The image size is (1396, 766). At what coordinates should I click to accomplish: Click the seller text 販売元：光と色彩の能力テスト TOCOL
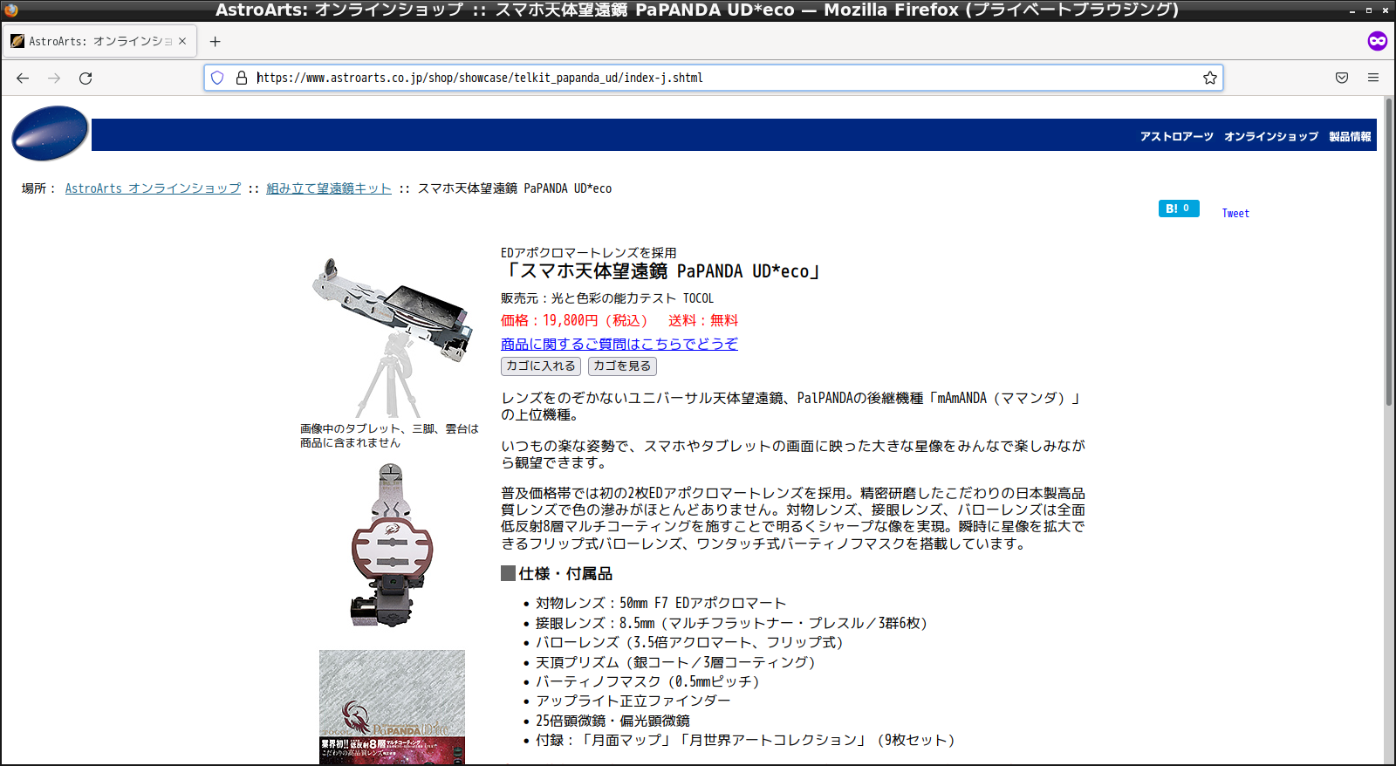coord(607,298)
